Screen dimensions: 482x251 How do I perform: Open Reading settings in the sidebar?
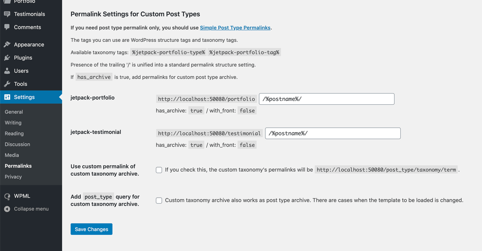click(14, 133)
